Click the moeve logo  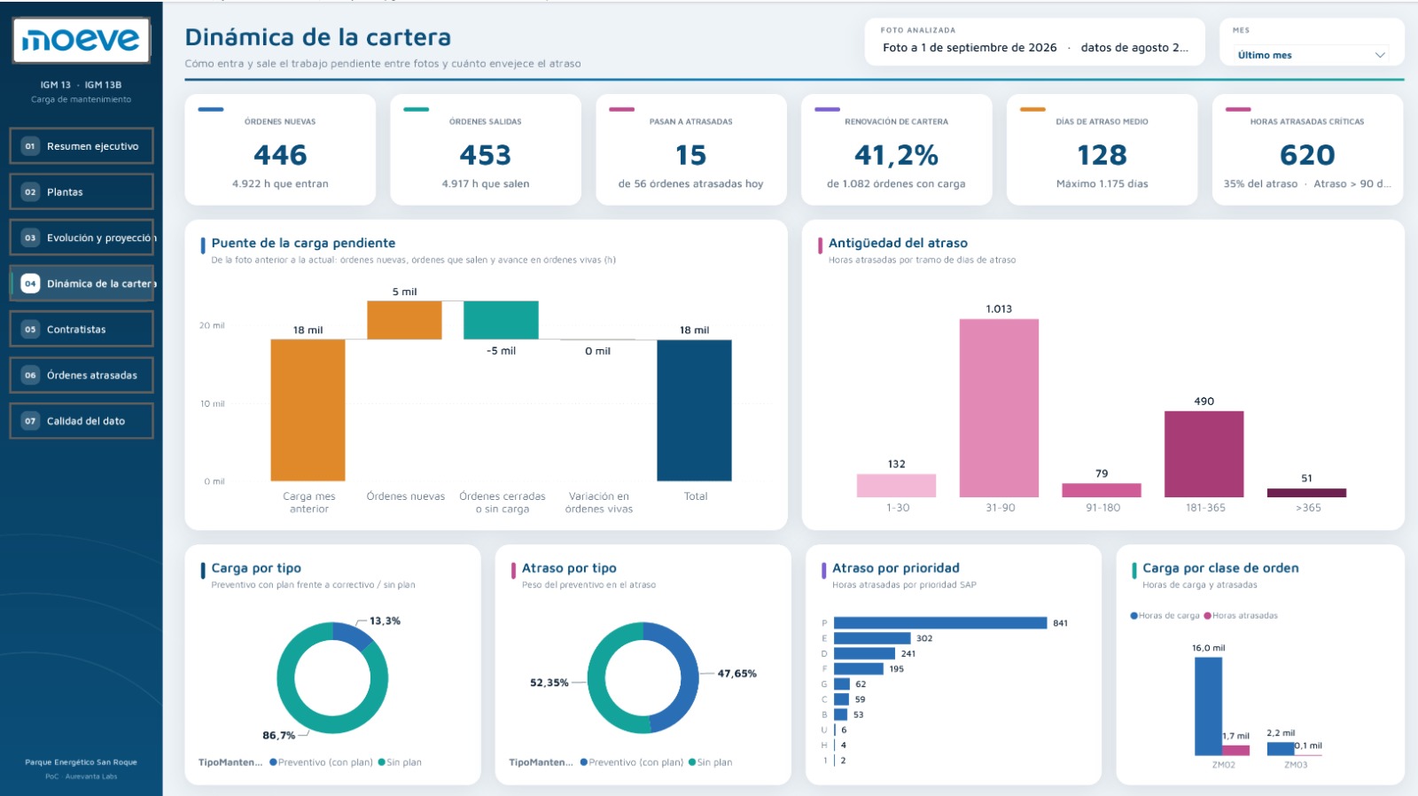pos(82,41)
